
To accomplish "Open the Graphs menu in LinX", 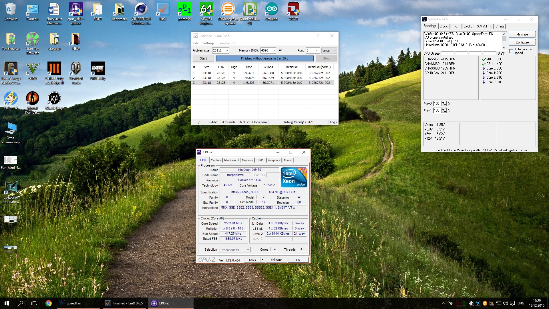I will 224,43.
